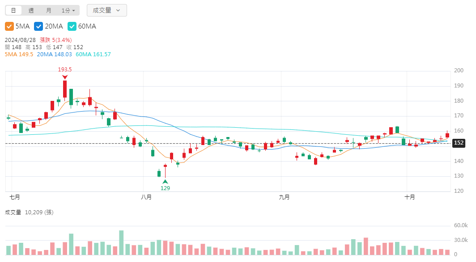Click the 八月 label on the time axis

click(x=146, y=197)
